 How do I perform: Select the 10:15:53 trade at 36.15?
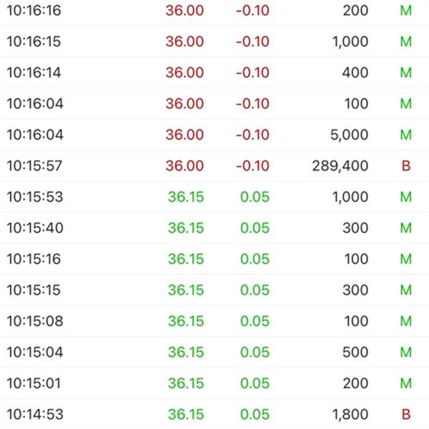[214, 197]
